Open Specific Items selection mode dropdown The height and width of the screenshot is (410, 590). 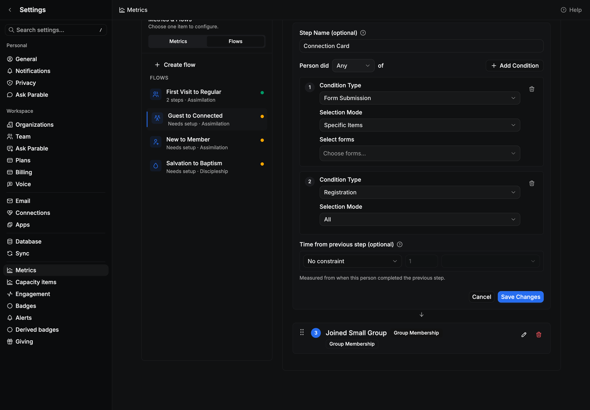coord(420,125)
